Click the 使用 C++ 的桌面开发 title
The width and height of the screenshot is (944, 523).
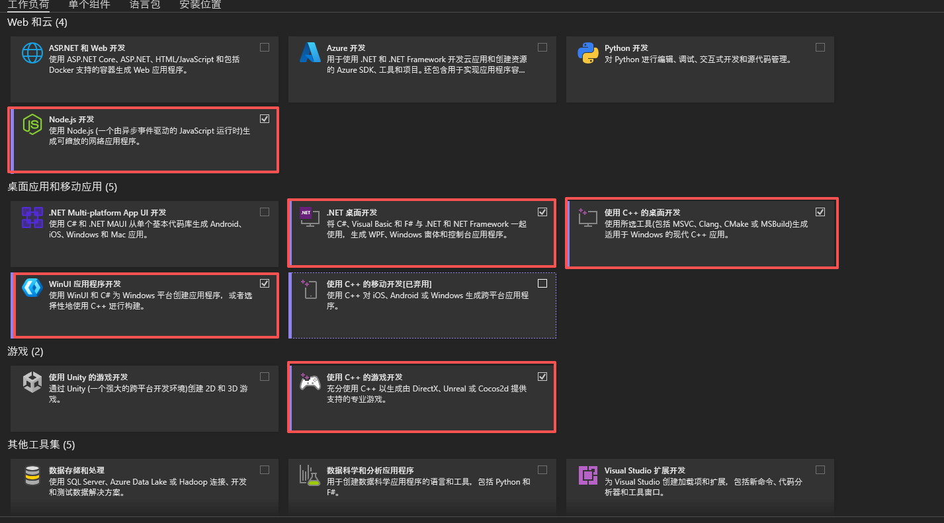[x=642, y=213]
